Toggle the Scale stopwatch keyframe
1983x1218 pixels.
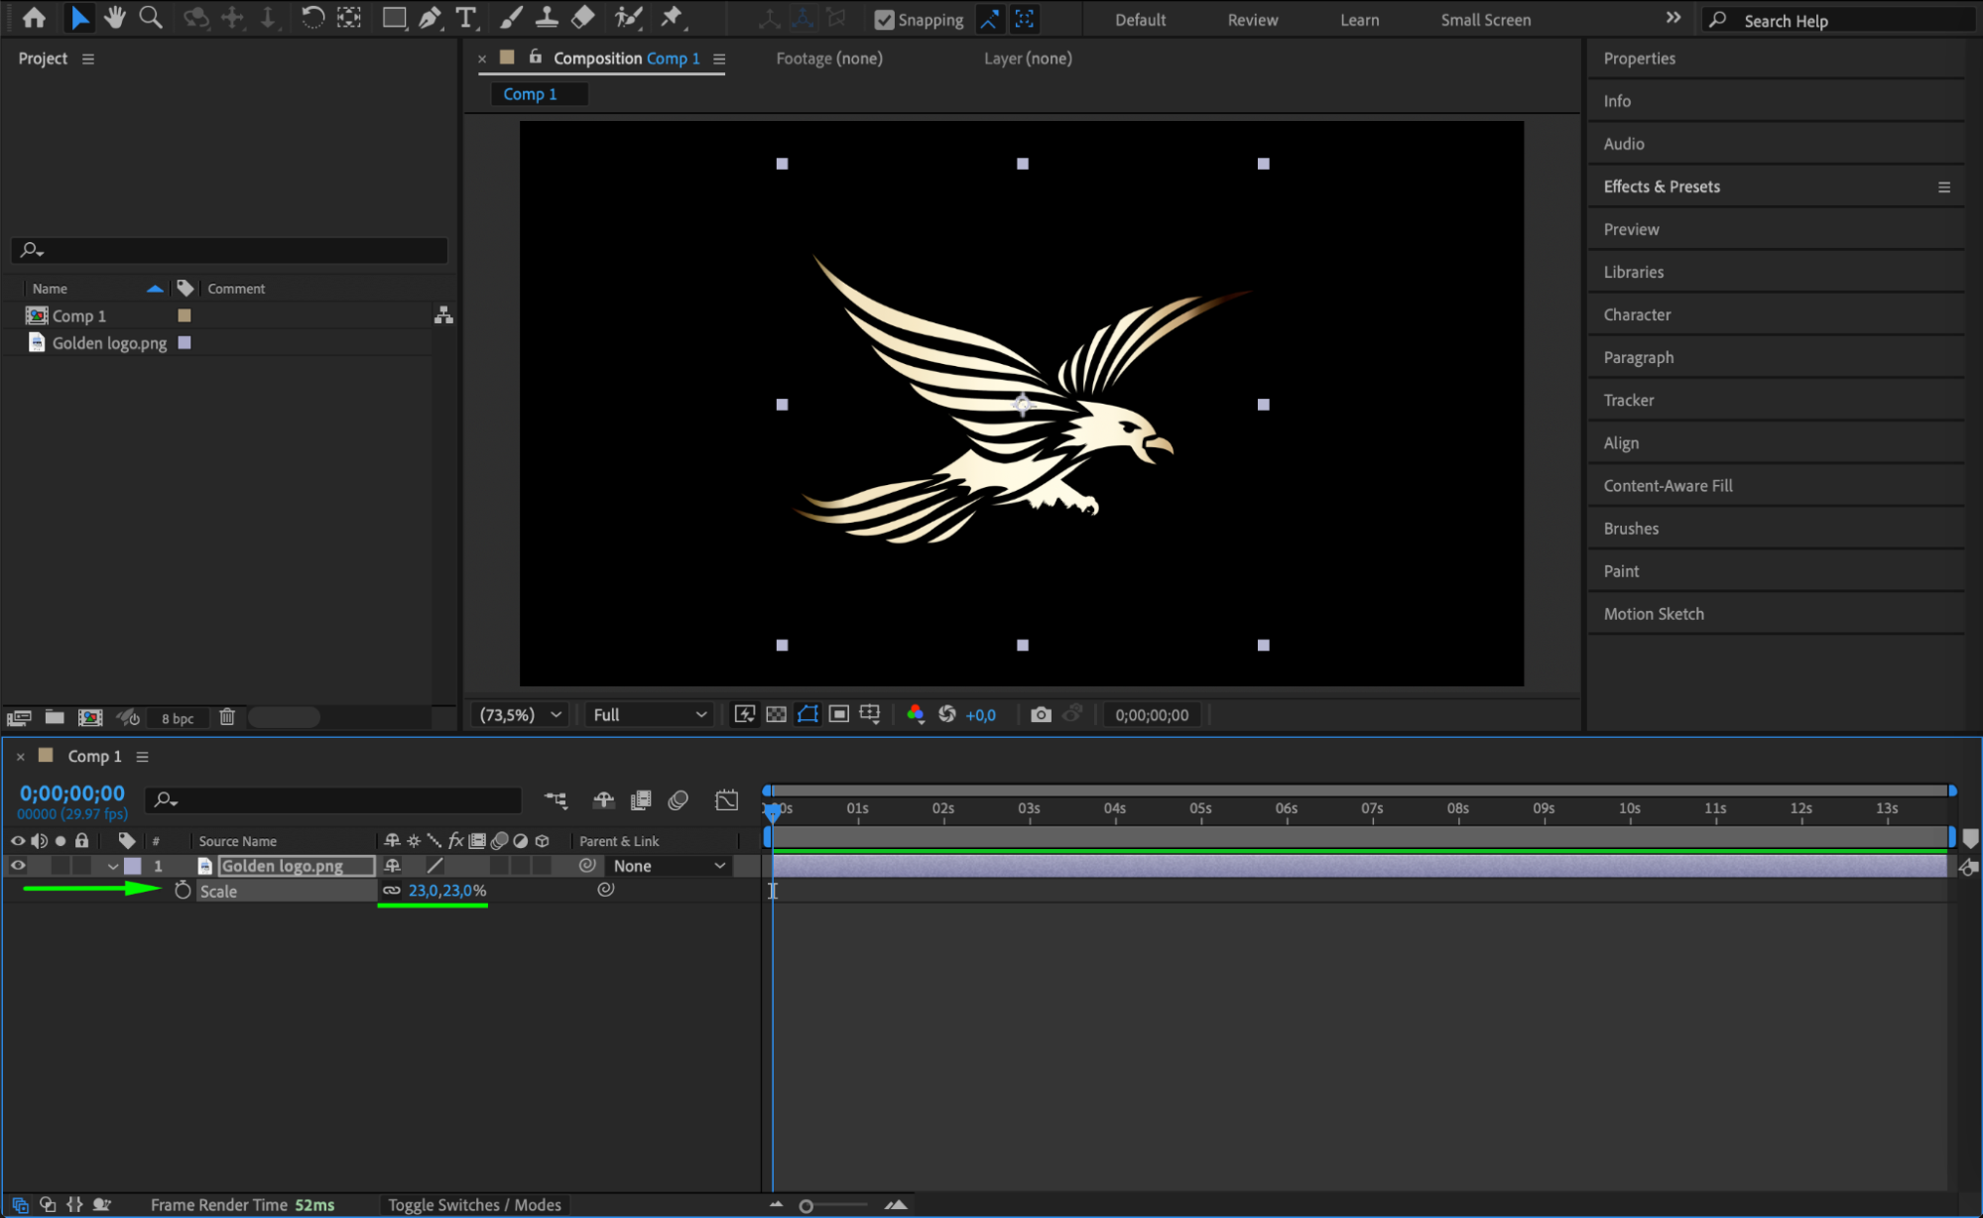tap(183, 891)
